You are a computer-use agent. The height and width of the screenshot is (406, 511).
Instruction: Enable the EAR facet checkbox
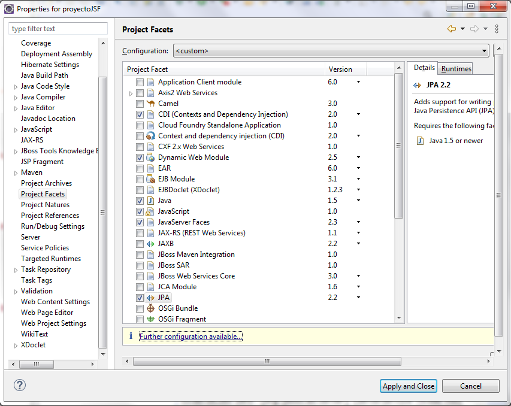(139, 168)
